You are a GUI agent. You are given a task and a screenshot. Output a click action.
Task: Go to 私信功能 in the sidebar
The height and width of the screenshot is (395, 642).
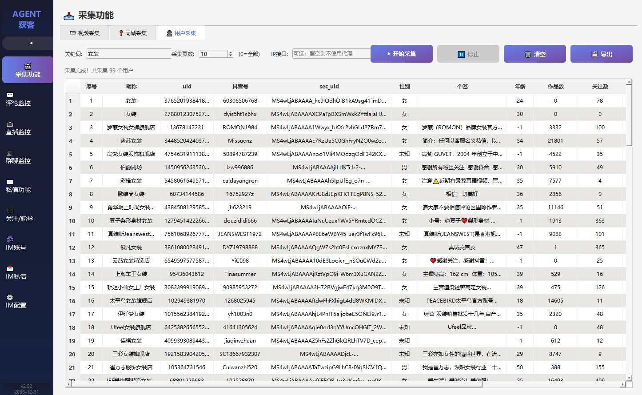click(27, 186)
